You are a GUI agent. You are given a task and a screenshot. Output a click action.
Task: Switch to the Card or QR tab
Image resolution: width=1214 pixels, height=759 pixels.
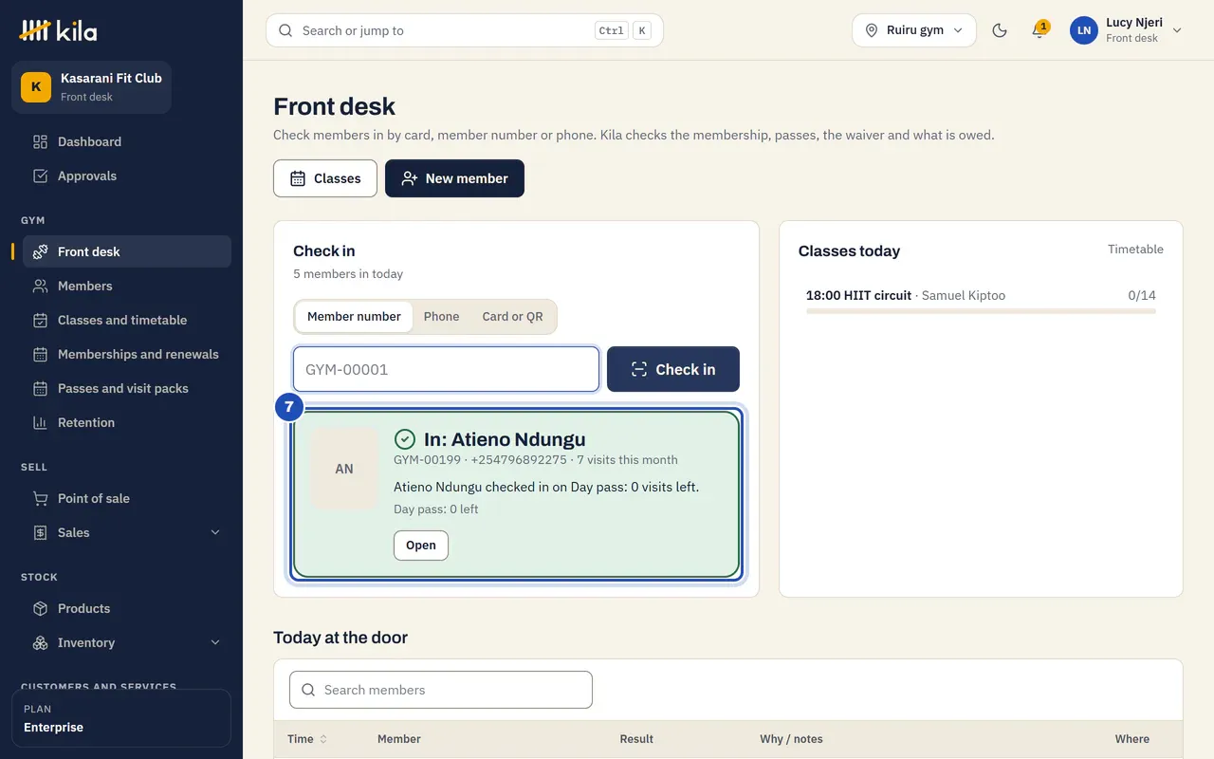coord(512,317)
